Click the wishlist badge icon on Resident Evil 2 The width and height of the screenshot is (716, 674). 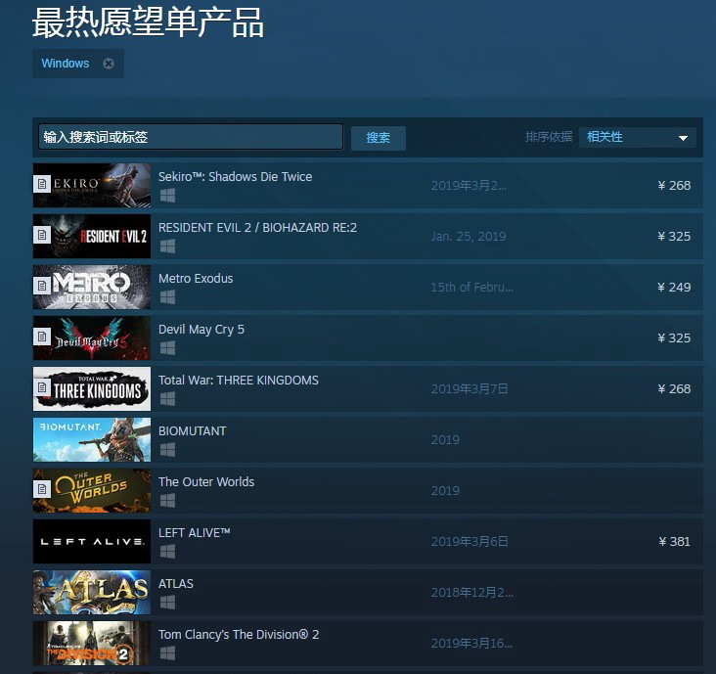(42, 235)
